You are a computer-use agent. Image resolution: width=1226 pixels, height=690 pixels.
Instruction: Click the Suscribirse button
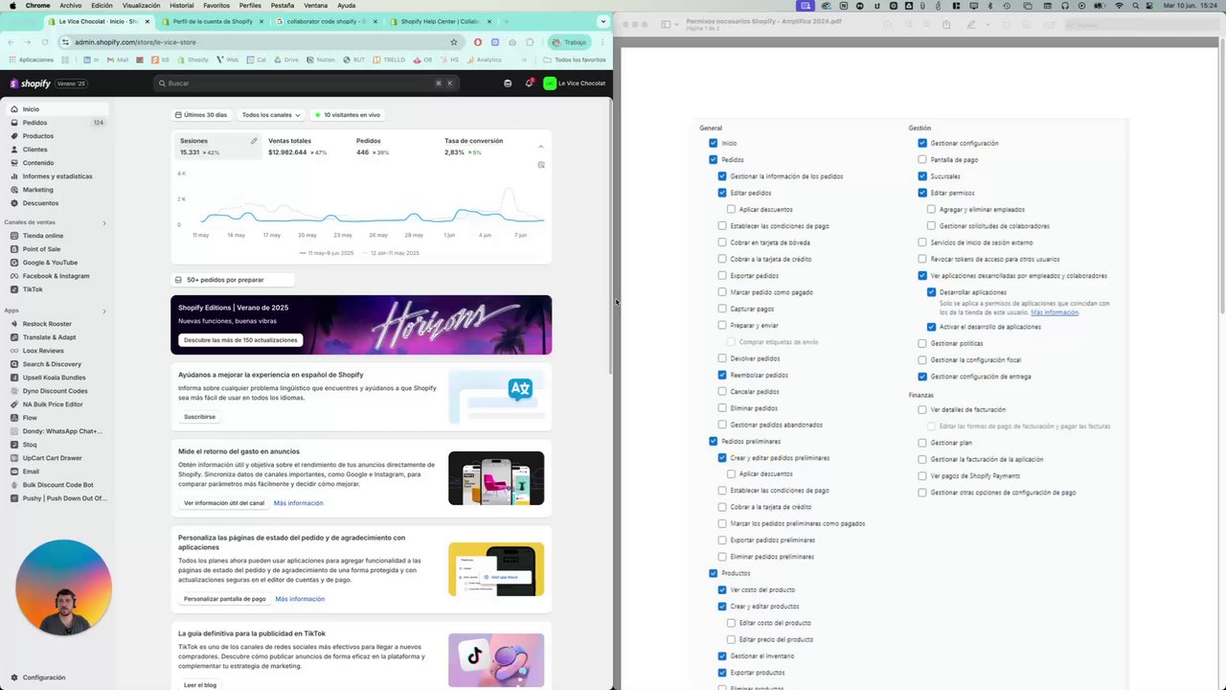[x=199, y=417]
